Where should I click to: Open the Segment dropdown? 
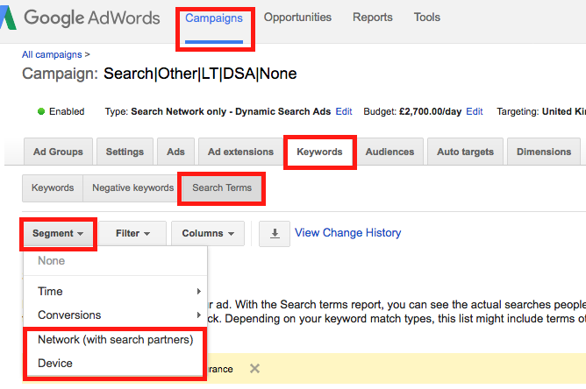pos(58,234)
